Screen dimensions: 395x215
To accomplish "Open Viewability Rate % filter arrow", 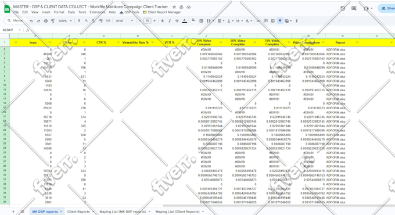I will (x=152, y=42).
